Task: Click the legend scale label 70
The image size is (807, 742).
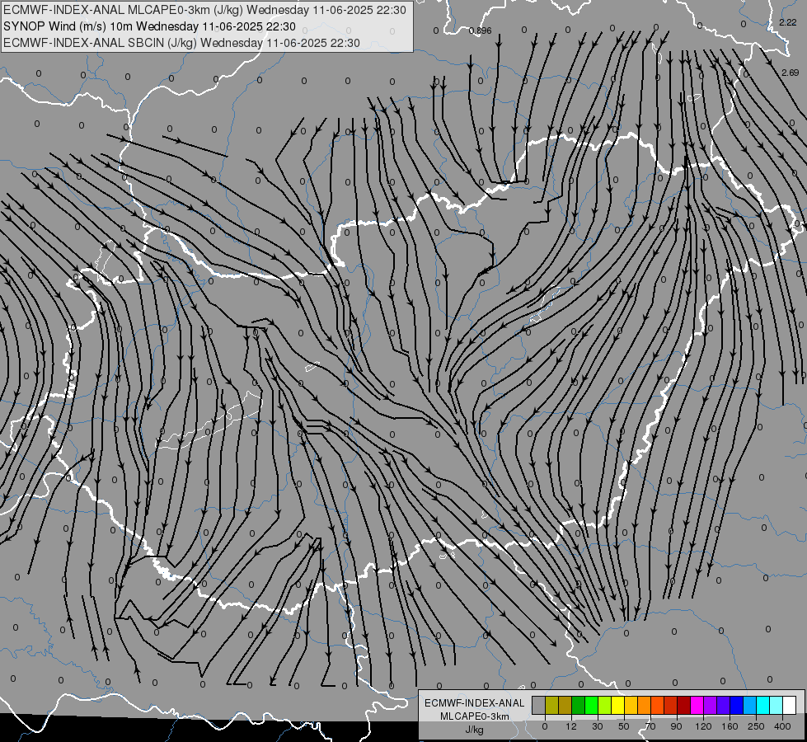Action: pyautogui.click(x=650, y=726)
